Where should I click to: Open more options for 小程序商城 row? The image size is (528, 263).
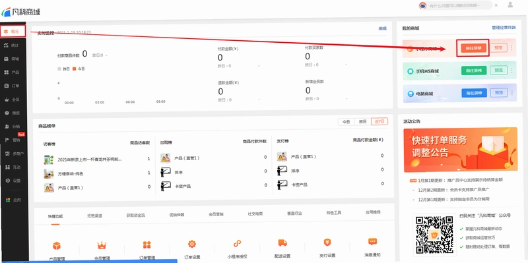[x=511, y=47]
